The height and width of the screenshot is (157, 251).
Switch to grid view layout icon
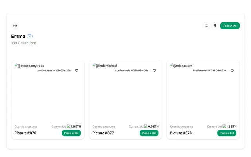click(x=215, y=26)
